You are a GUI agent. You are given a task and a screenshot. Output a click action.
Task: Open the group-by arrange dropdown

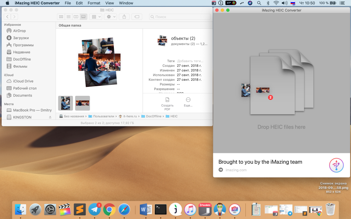[x=95, y=17]
